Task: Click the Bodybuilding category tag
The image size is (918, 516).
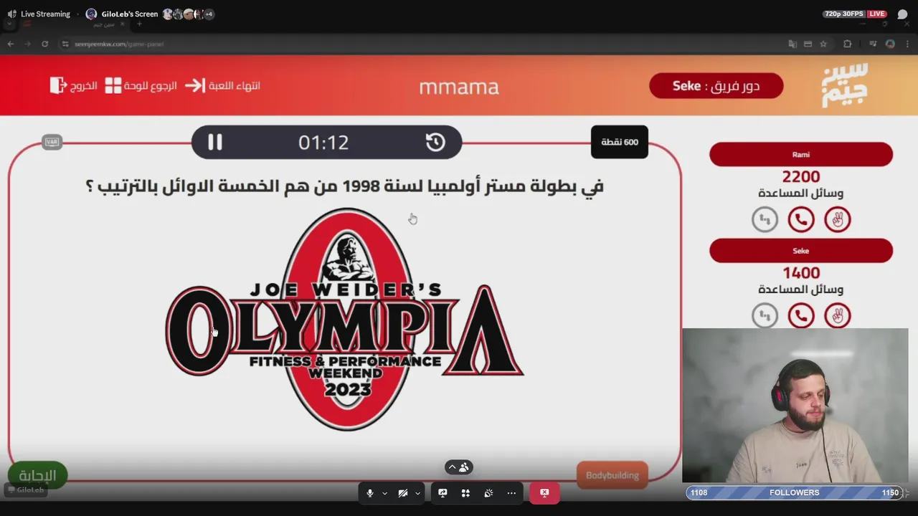Action: coord(612,475)
